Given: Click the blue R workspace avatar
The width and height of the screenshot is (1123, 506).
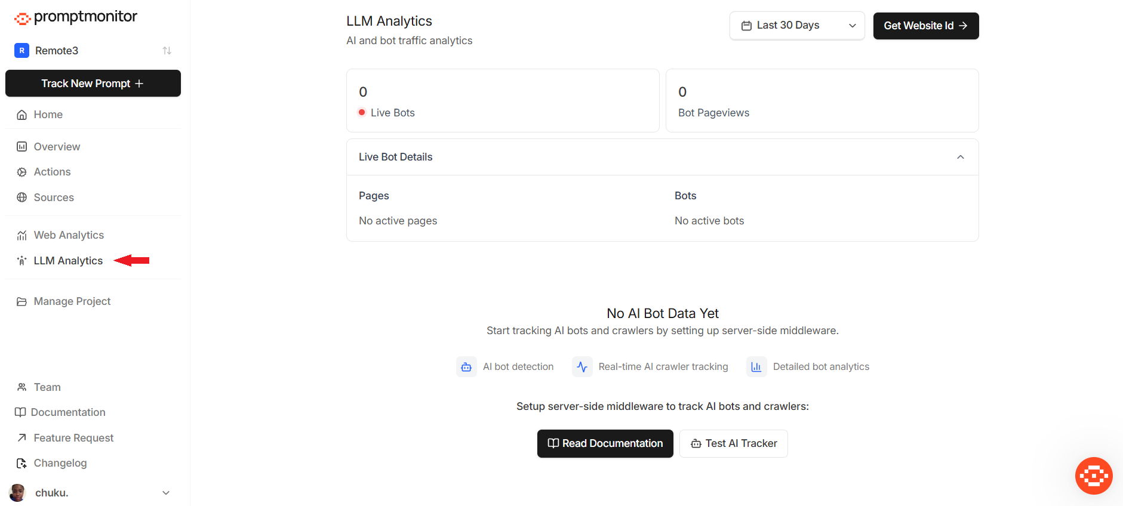Looking at the screenshot, I should pyautogui.click(x=21, y=51).
